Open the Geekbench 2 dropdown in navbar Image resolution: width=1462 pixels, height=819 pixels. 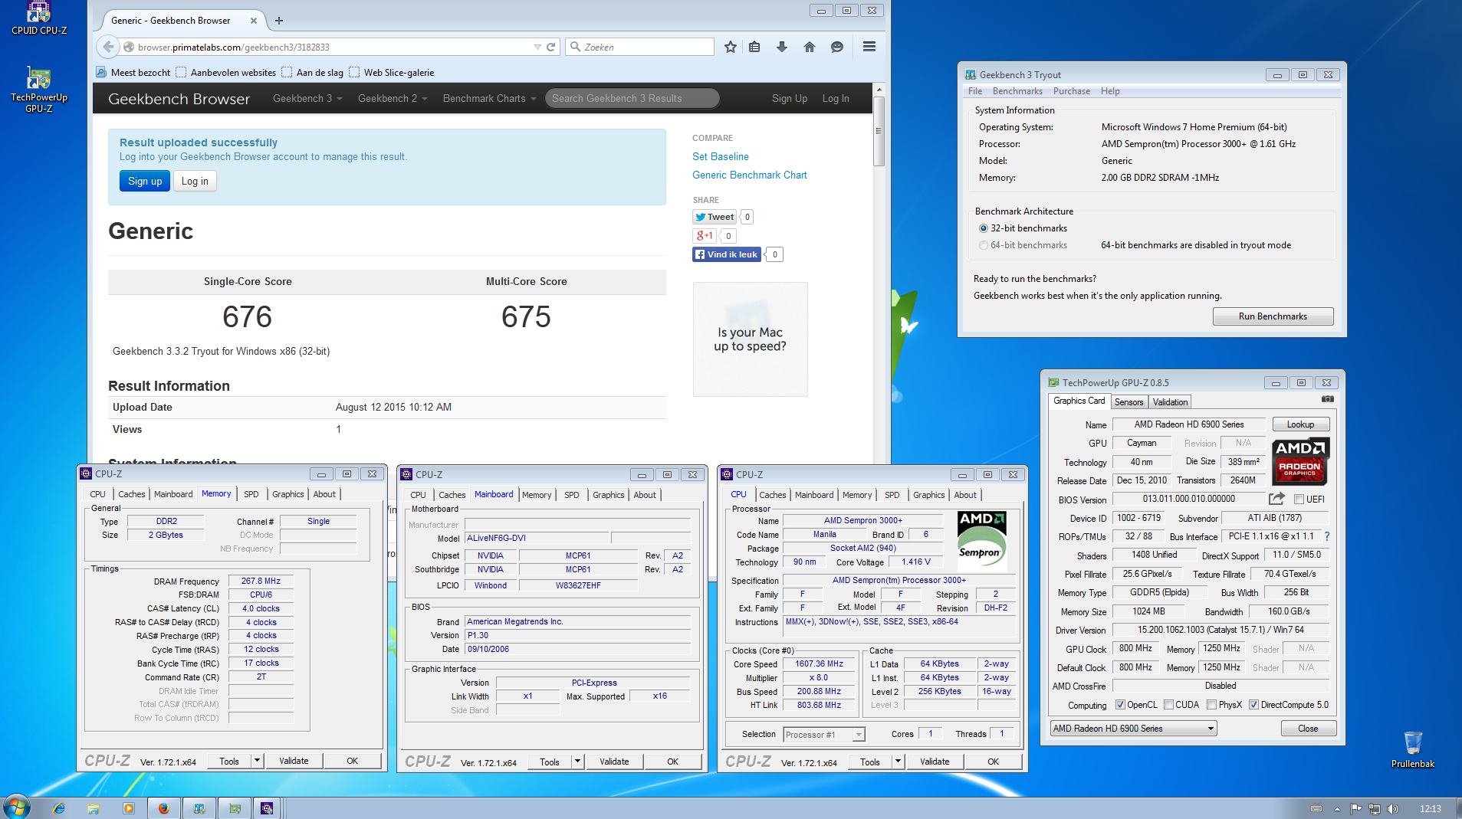[x=393, y=98]
